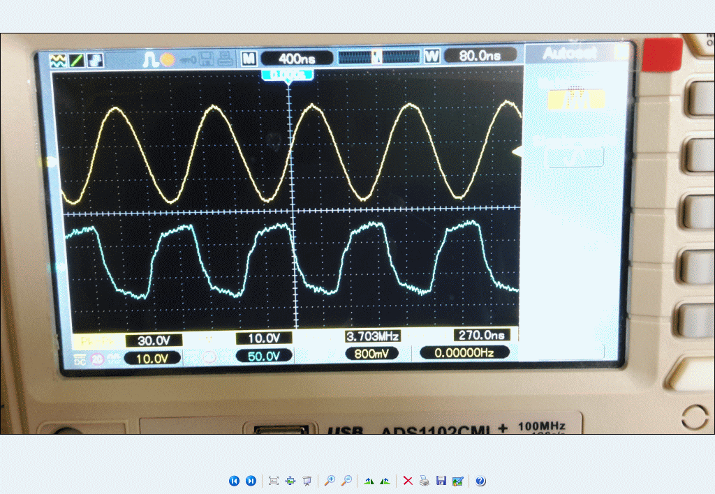This screenshot has height=494, width=715.
Task: Go to the previous image
Action: pos(234,481)
